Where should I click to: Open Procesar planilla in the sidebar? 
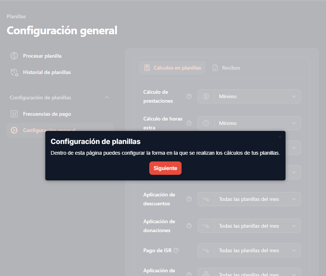pos(42,56)
